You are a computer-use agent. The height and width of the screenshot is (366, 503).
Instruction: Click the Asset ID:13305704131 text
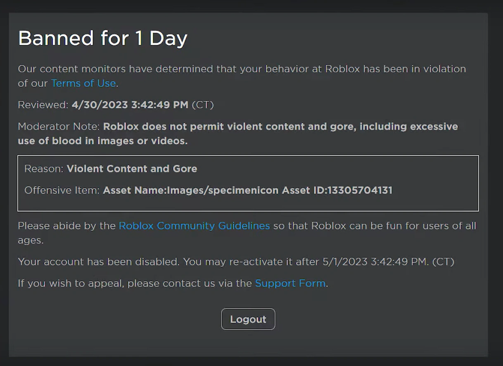(337, 190)
